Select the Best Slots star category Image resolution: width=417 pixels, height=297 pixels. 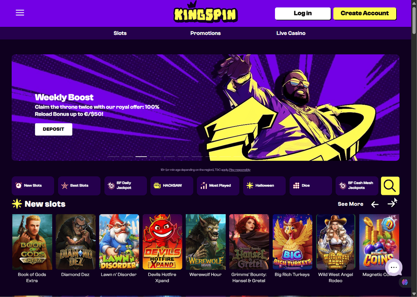point(79,185)
